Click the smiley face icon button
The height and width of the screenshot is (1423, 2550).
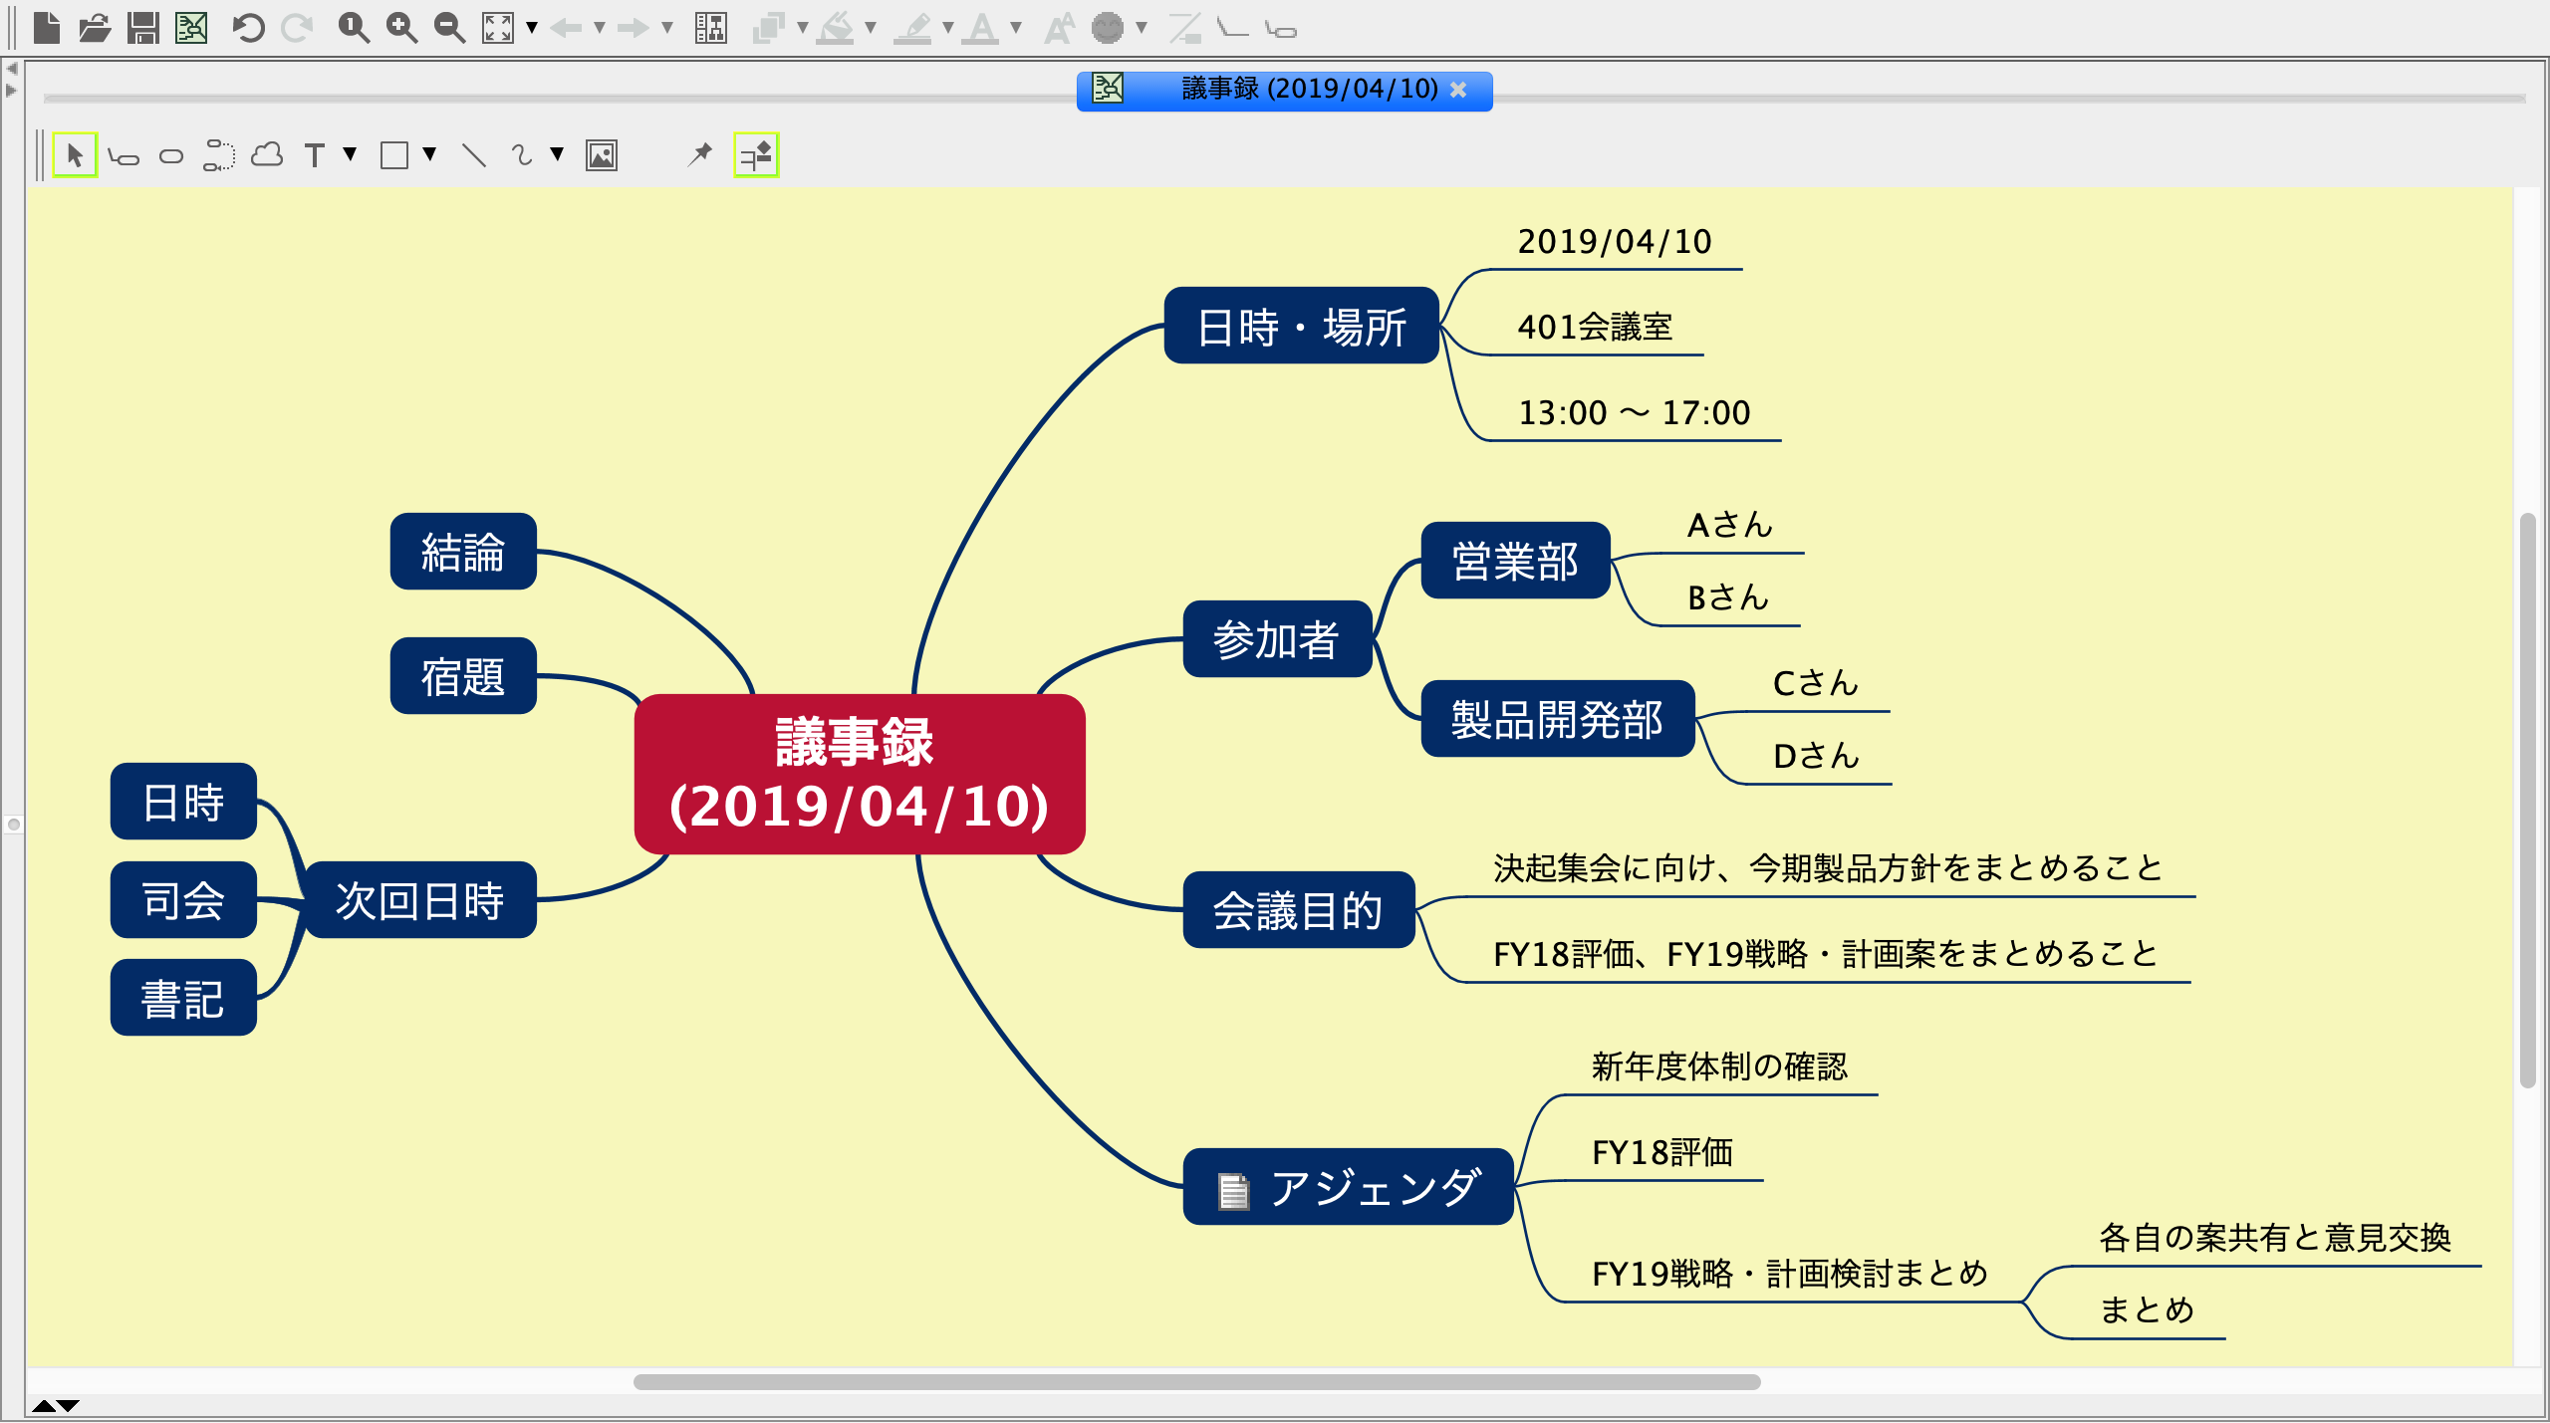1108,28
